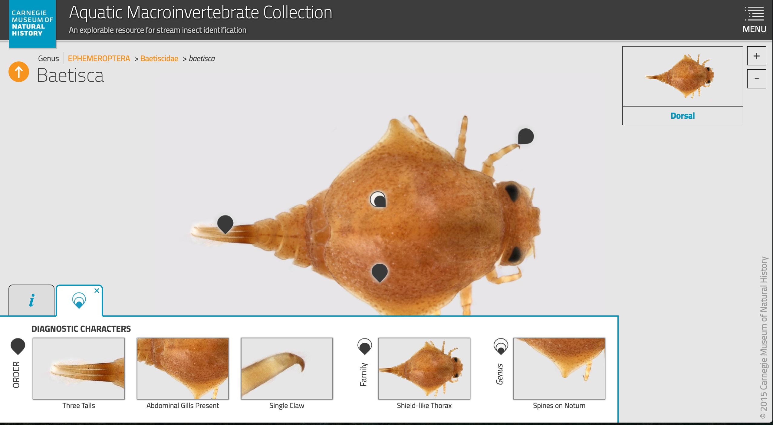
Task: Zoom in with the plus button
Action: [756, 56]
